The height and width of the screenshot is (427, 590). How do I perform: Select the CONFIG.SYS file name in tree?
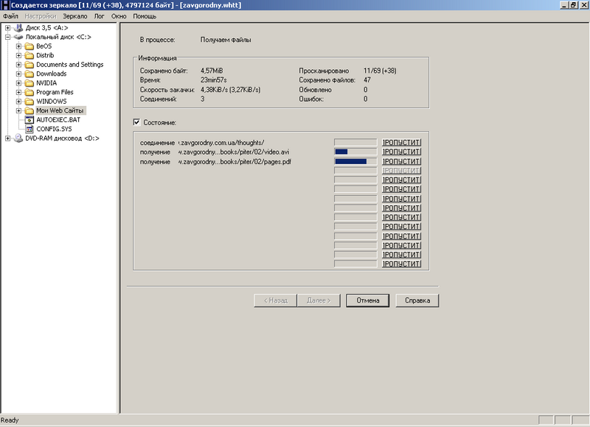tap(54, 129)
